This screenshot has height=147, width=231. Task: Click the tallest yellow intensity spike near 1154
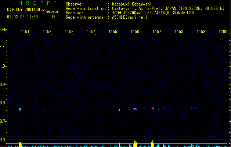tap(96, 140)
